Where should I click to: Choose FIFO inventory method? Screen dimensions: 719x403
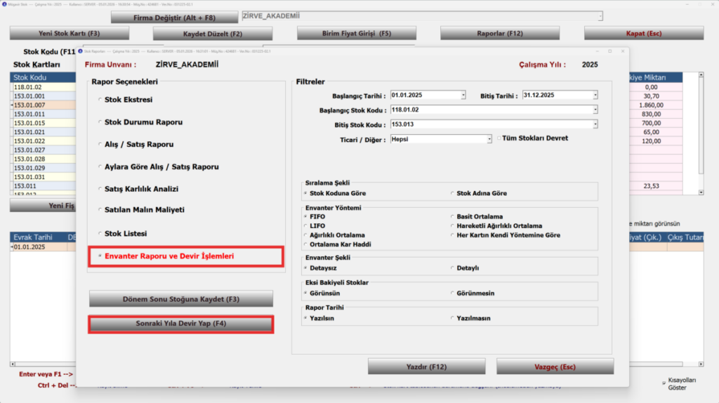pos(315,216)
